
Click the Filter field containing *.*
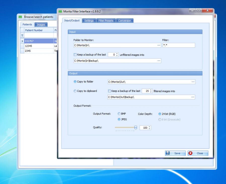[x=179, y=45]
